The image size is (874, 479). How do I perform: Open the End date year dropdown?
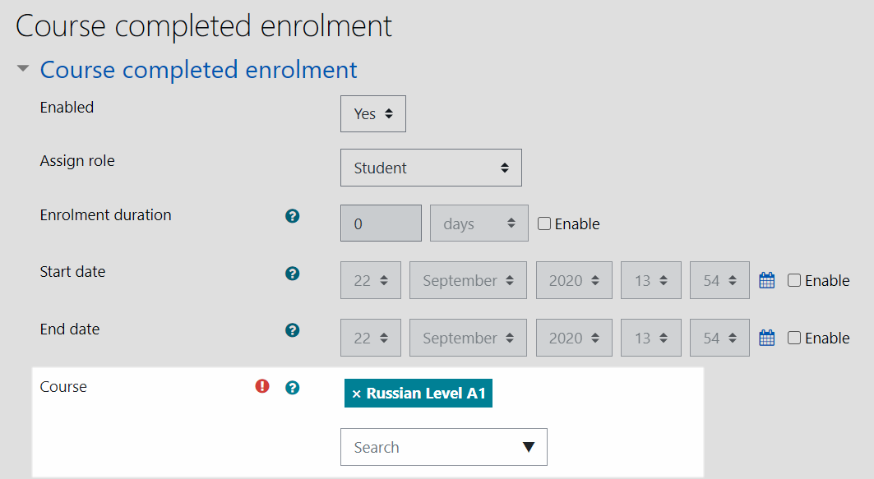573,337
